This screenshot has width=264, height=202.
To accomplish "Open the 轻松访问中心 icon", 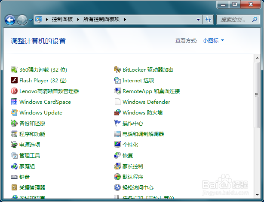I will (117, 187).
